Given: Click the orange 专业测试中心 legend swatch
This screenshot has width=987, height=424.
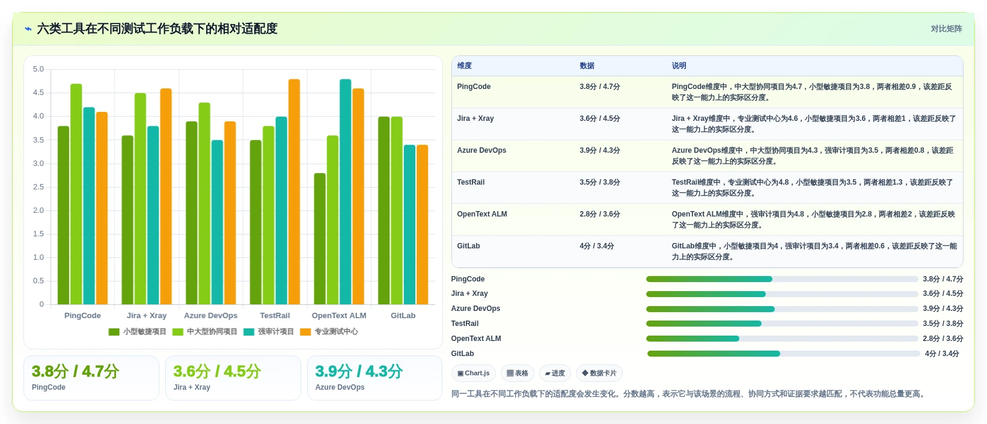Looking at the screenshot, I should pos(305,332).
